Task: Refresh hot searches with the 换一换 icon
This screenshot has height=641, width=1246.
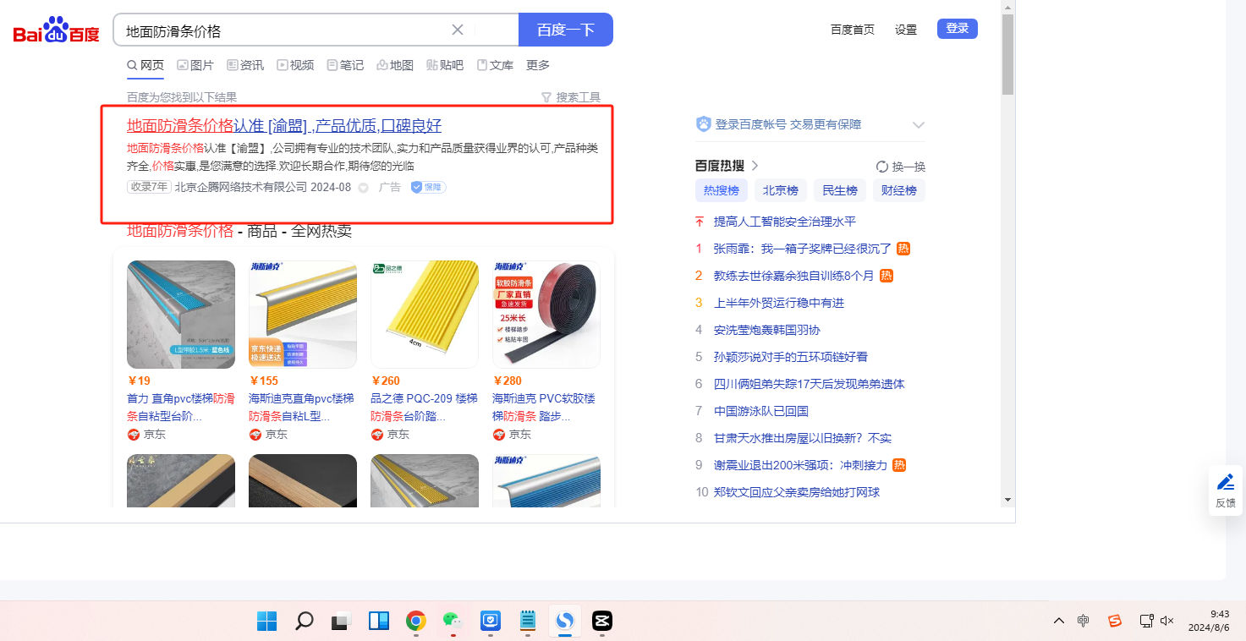Action: [882, 167]
